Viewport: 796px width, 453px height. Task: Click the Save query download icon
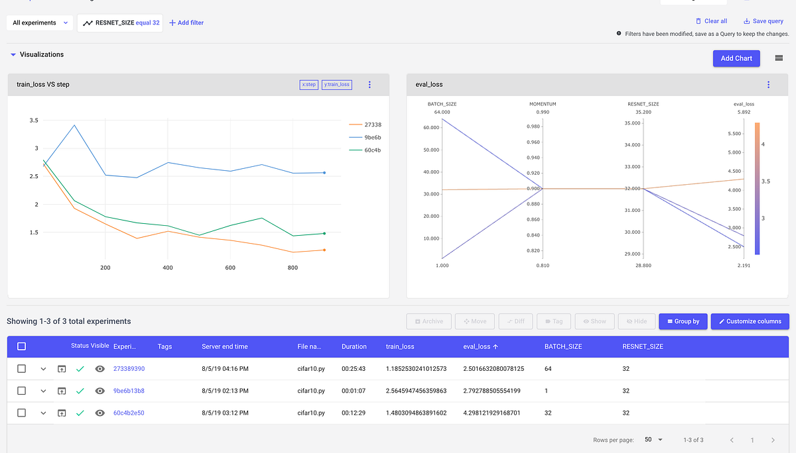coord(745,21)
